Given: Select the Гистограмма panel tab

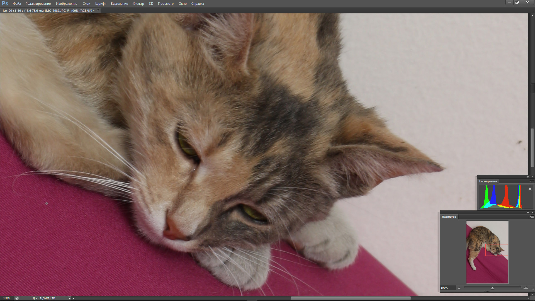Looking at the screenshot, I should click(x=488, y=181).
